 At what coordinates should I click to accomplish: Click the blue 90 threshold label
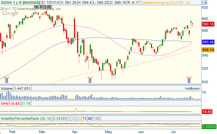(90, 118)
